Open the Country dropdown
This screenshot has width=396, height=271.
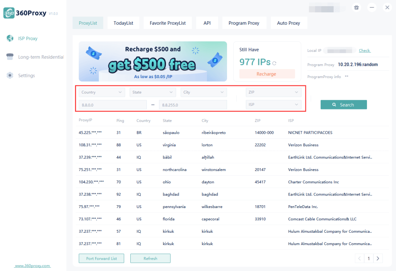(102, 92)
